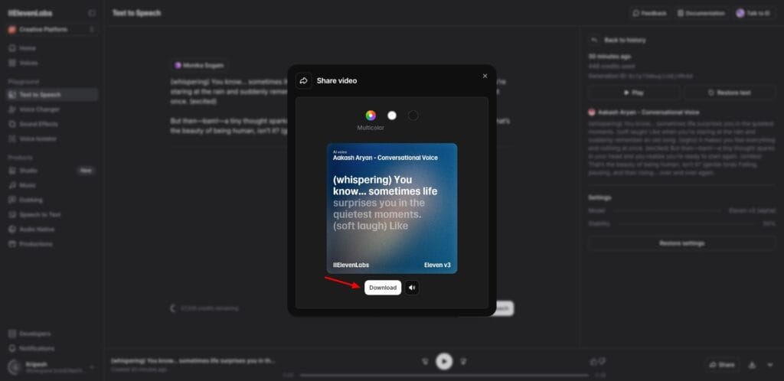The width and height of the screenshot is (784, 381).
Task: Open Speech to Text in the sidebar
Action: pos(52,215)
